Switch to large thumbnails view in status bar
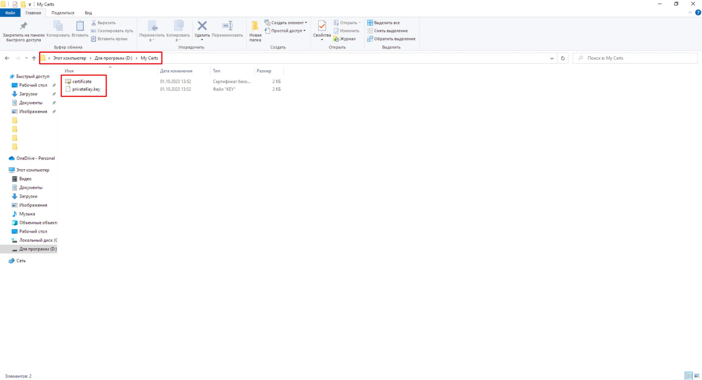Viewport: 702px width, 380px height. 697,376
